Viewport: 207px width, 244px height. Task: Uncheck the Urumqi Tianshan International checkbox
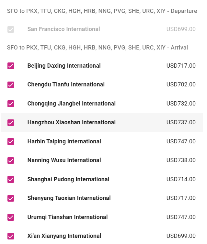pos(11,217)
